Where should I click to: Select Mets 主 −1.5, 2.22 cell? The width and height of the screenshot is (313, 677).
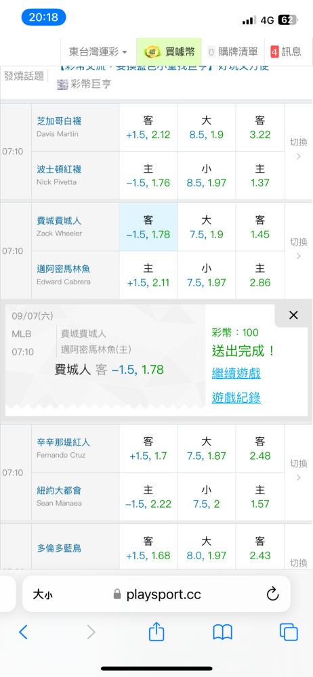point(148,496)
